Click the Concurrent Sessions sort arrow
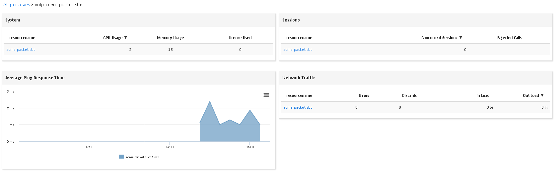This screenshot has width=555, height=186. coord(460,38)
